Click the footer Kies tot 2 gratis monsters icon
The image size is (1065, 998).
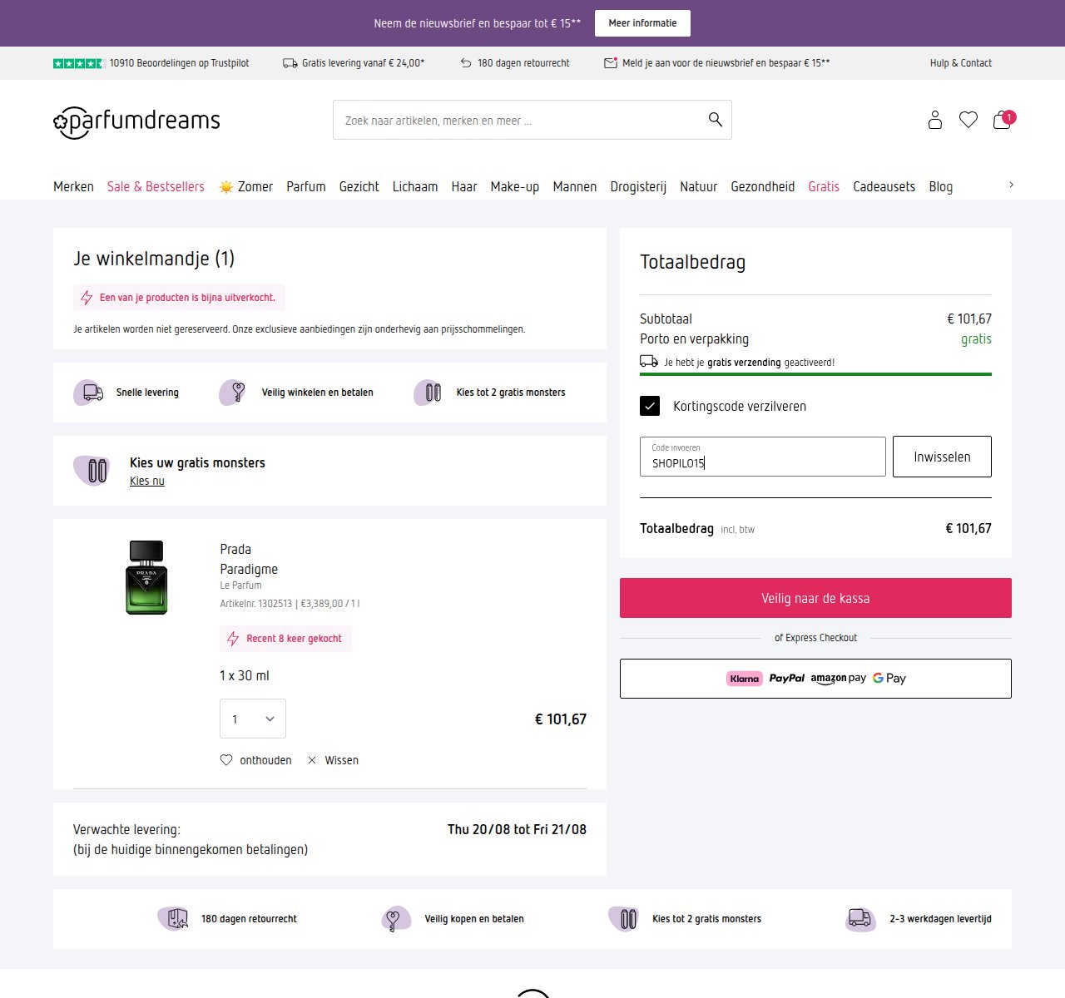coord(623,919)
